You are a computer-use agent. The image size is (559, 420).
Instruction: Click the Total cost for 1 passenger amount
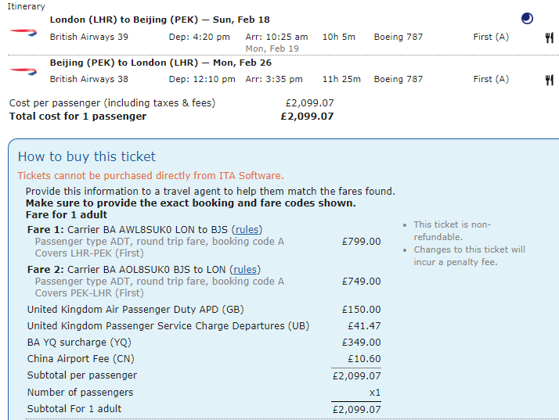pos(307,117)
